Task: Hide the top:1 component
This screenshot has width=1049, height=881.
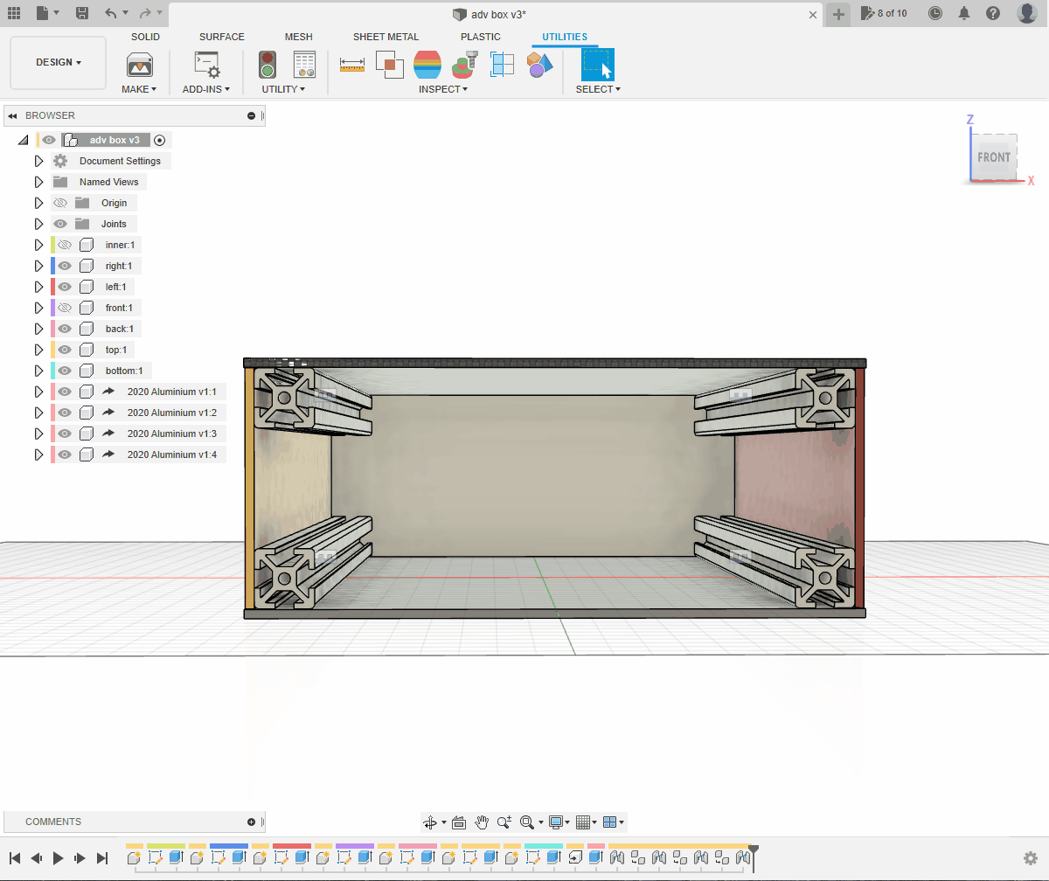Action: (x=65, y=350)
